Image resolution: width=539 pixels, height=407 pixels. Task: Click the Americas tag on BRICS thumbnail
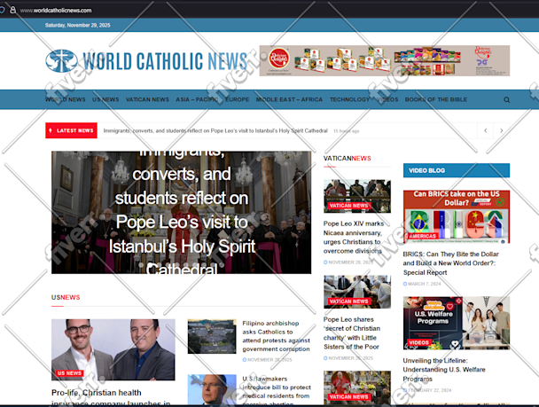pyautogui.click(x=423, y=236)
